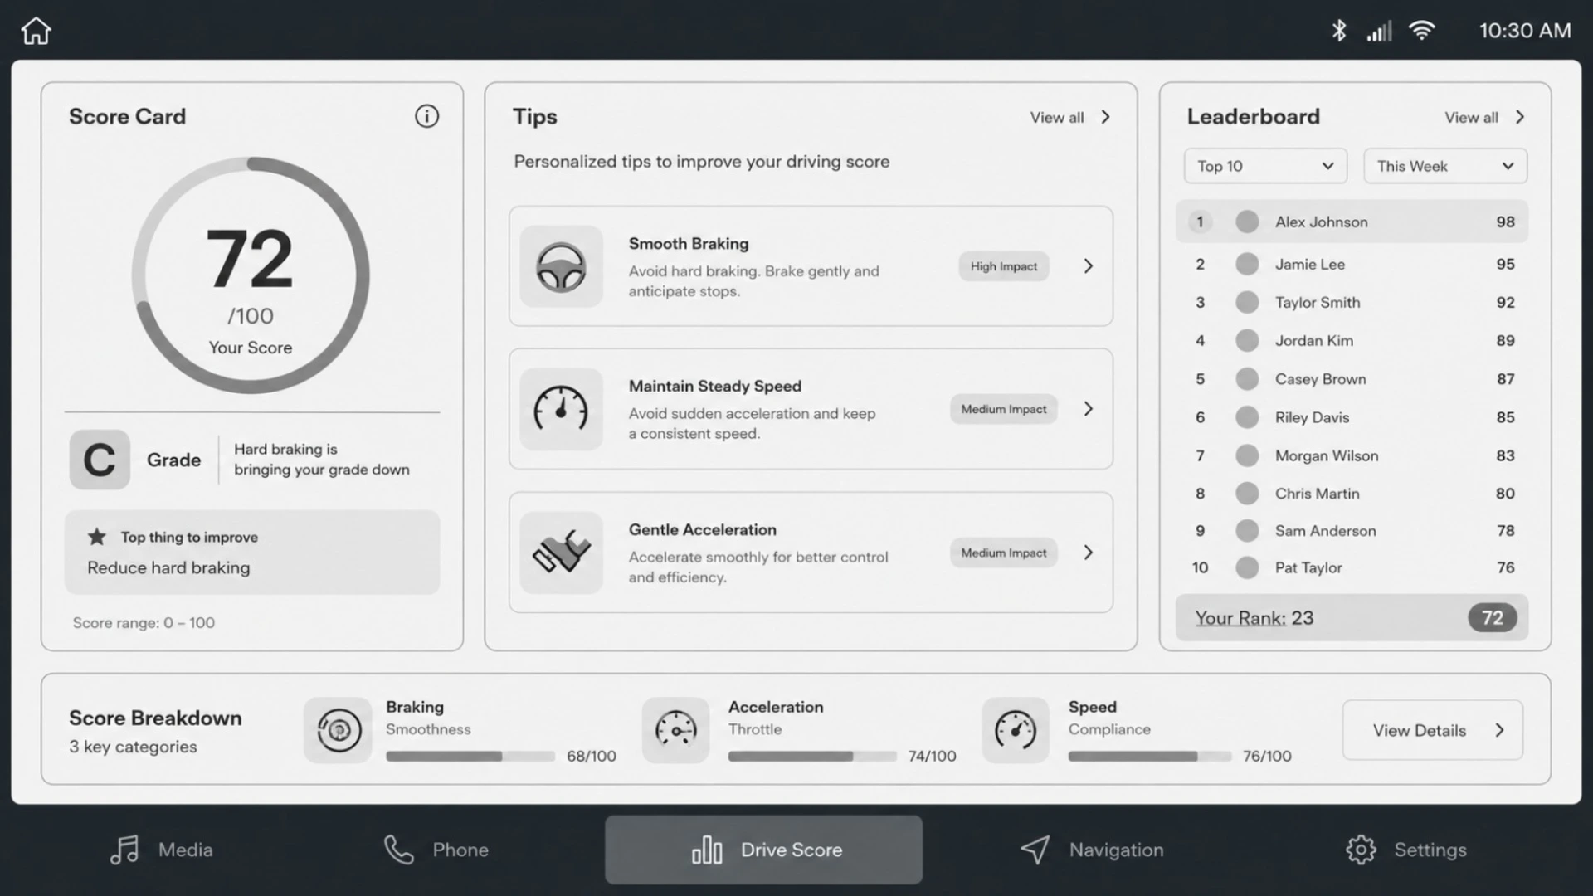Tap the 72 score pill in Your Rank
Image resolution: width=1593 pixels, height=896 pixels.
[1493, 618]
